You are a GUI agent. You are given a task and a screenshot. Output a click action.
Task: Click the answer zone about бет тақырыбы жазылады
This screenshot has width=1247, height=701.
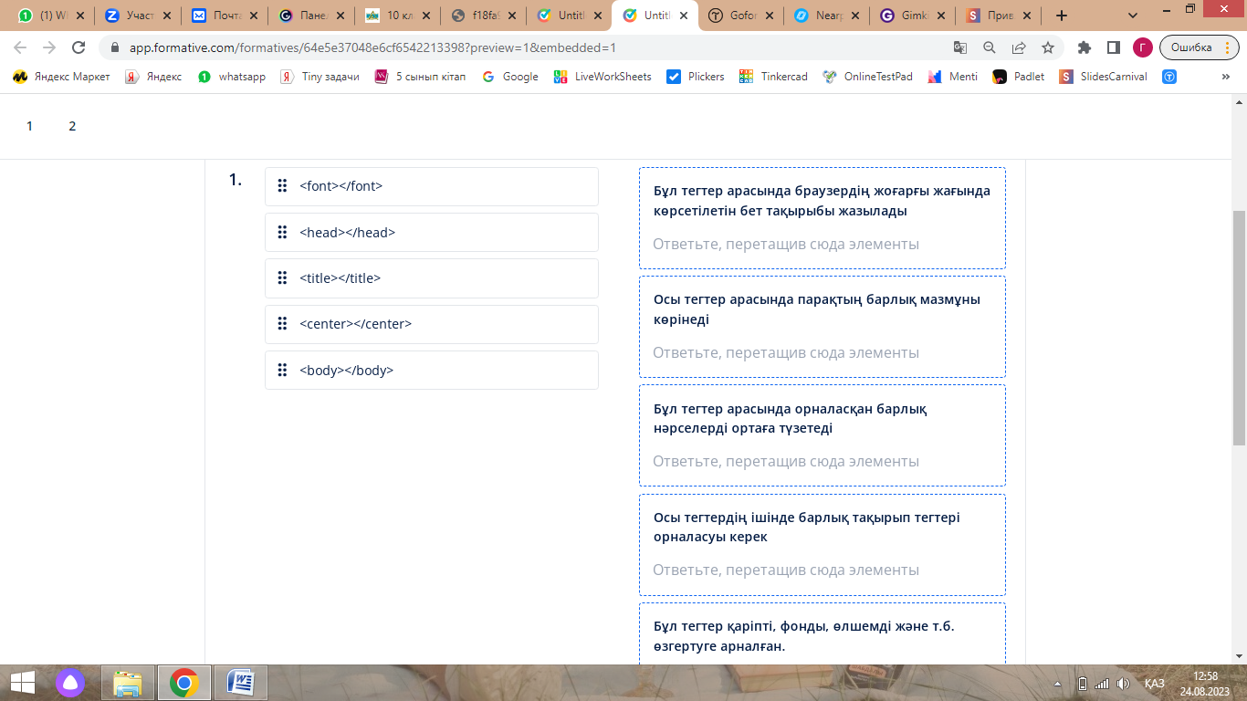pos(823,218)
